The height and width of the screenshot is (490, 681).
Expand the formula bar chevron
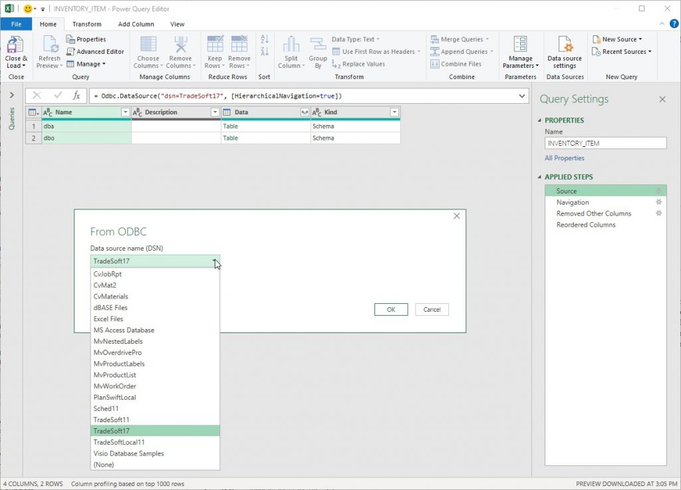521,96
